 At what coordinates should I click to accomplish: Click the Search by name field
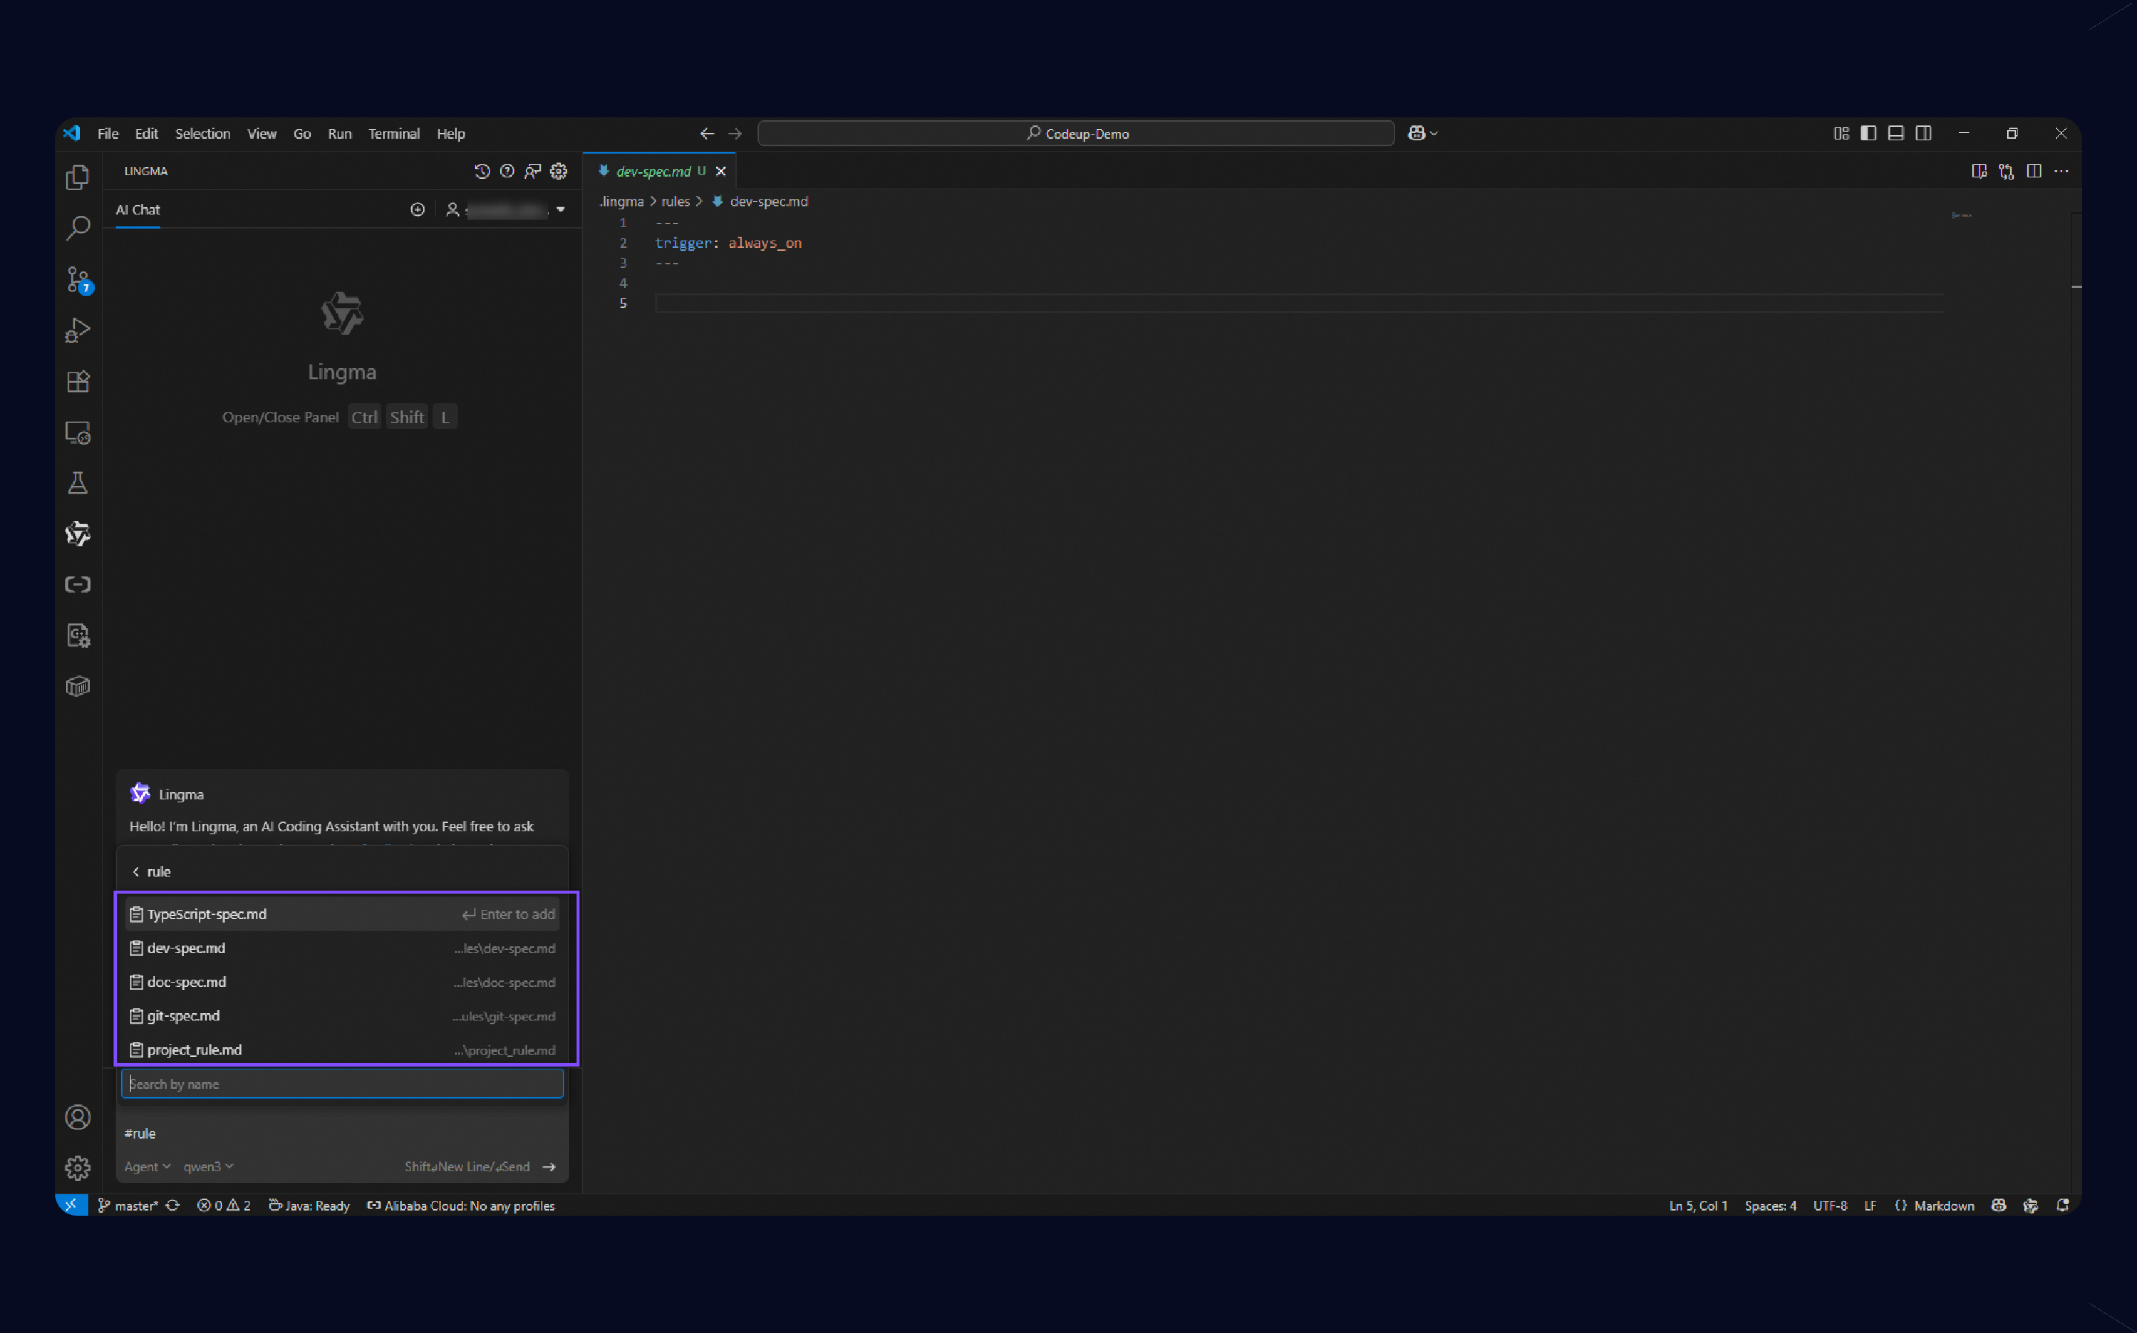[x=342, y=1084]
